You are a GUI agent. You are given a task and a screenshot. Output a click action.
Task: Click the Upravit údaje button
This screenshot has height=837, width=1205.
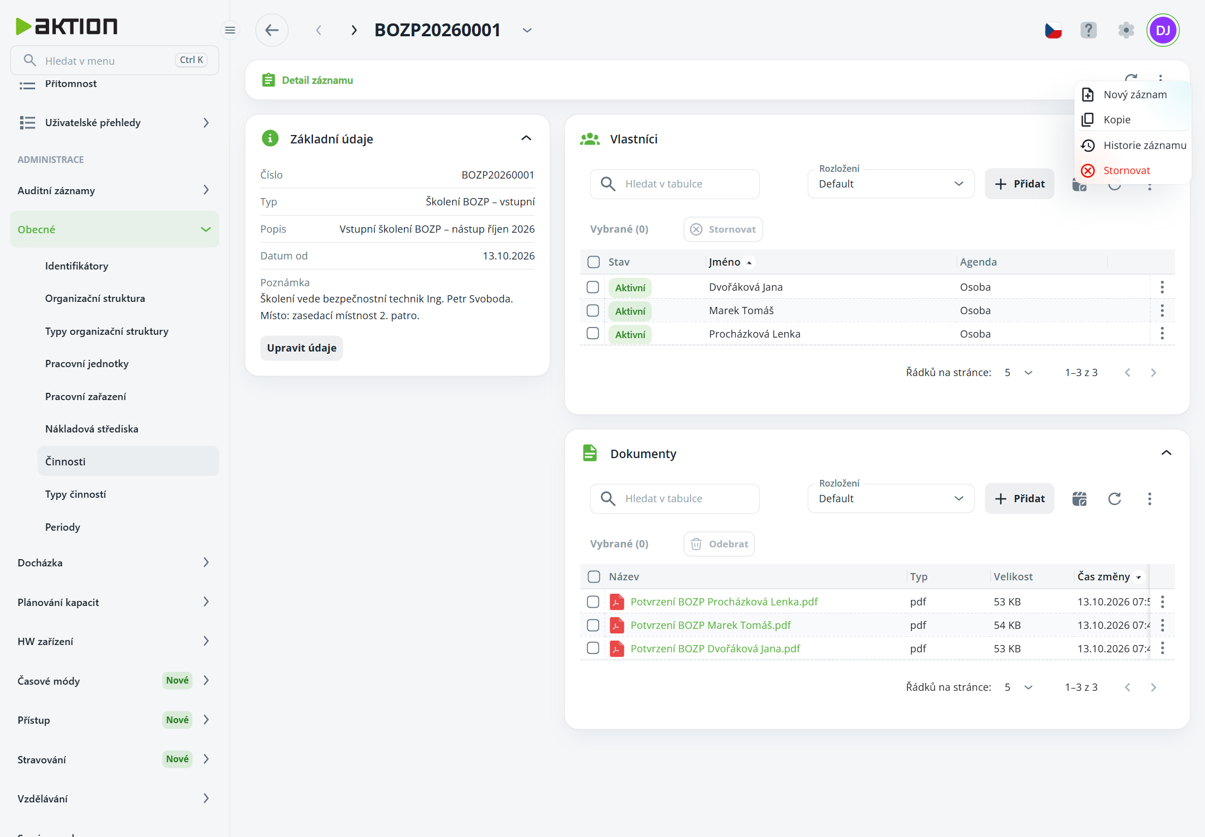coord(302,348)
